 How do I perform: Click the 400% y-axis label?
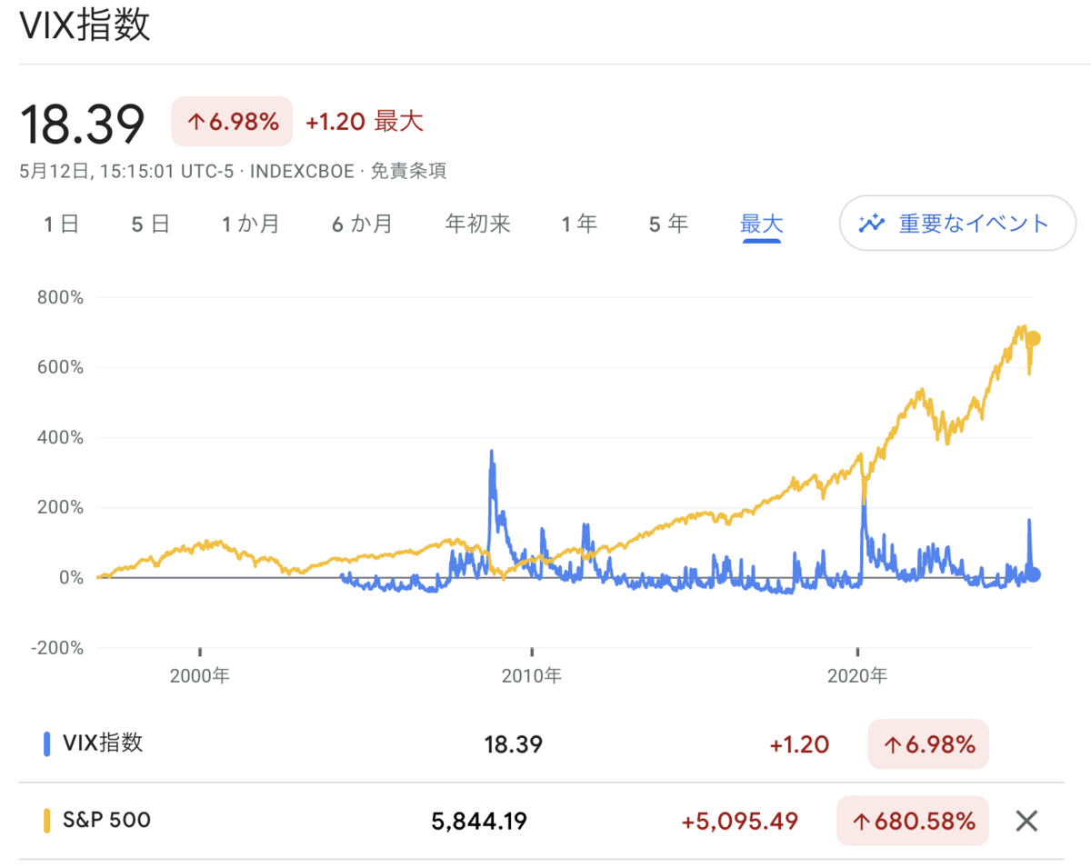point(61,437)
